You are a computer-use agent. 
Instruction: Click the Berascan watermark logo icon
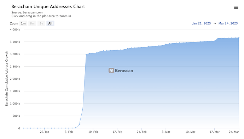[111, 71]
